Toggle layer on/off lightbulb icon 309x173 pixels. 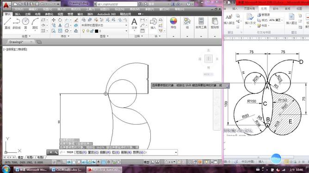point(84,31)
